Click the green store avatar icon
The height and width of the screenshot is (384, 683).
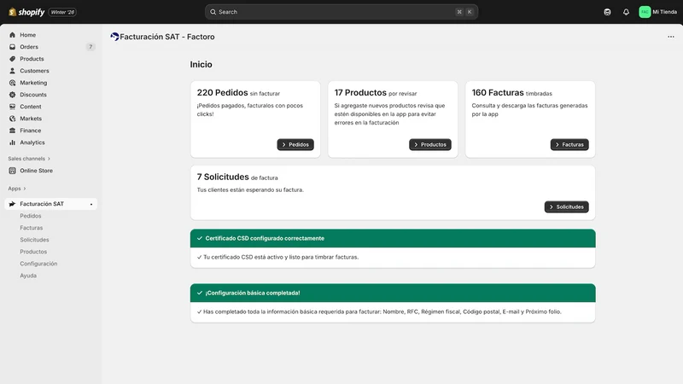click(x=645, y=12)
